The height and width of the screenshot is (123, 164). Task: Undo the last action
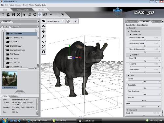[x=51, y=15]
